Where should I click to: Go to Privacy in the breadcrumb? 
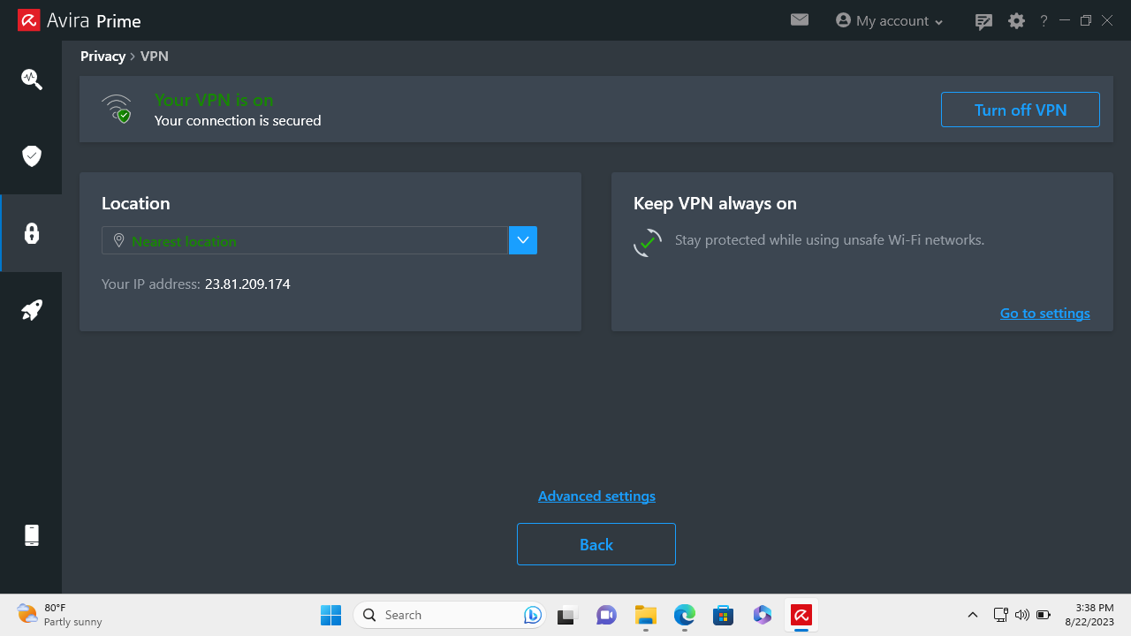[x=102, y=56]
